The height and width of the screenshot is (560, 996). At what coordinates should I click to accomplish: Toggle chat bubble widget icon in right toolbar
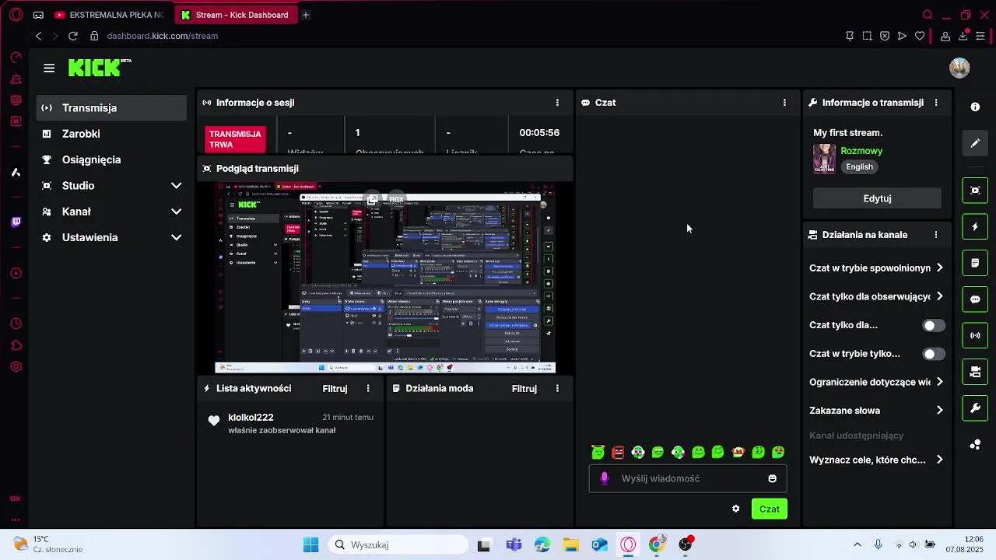975,299
